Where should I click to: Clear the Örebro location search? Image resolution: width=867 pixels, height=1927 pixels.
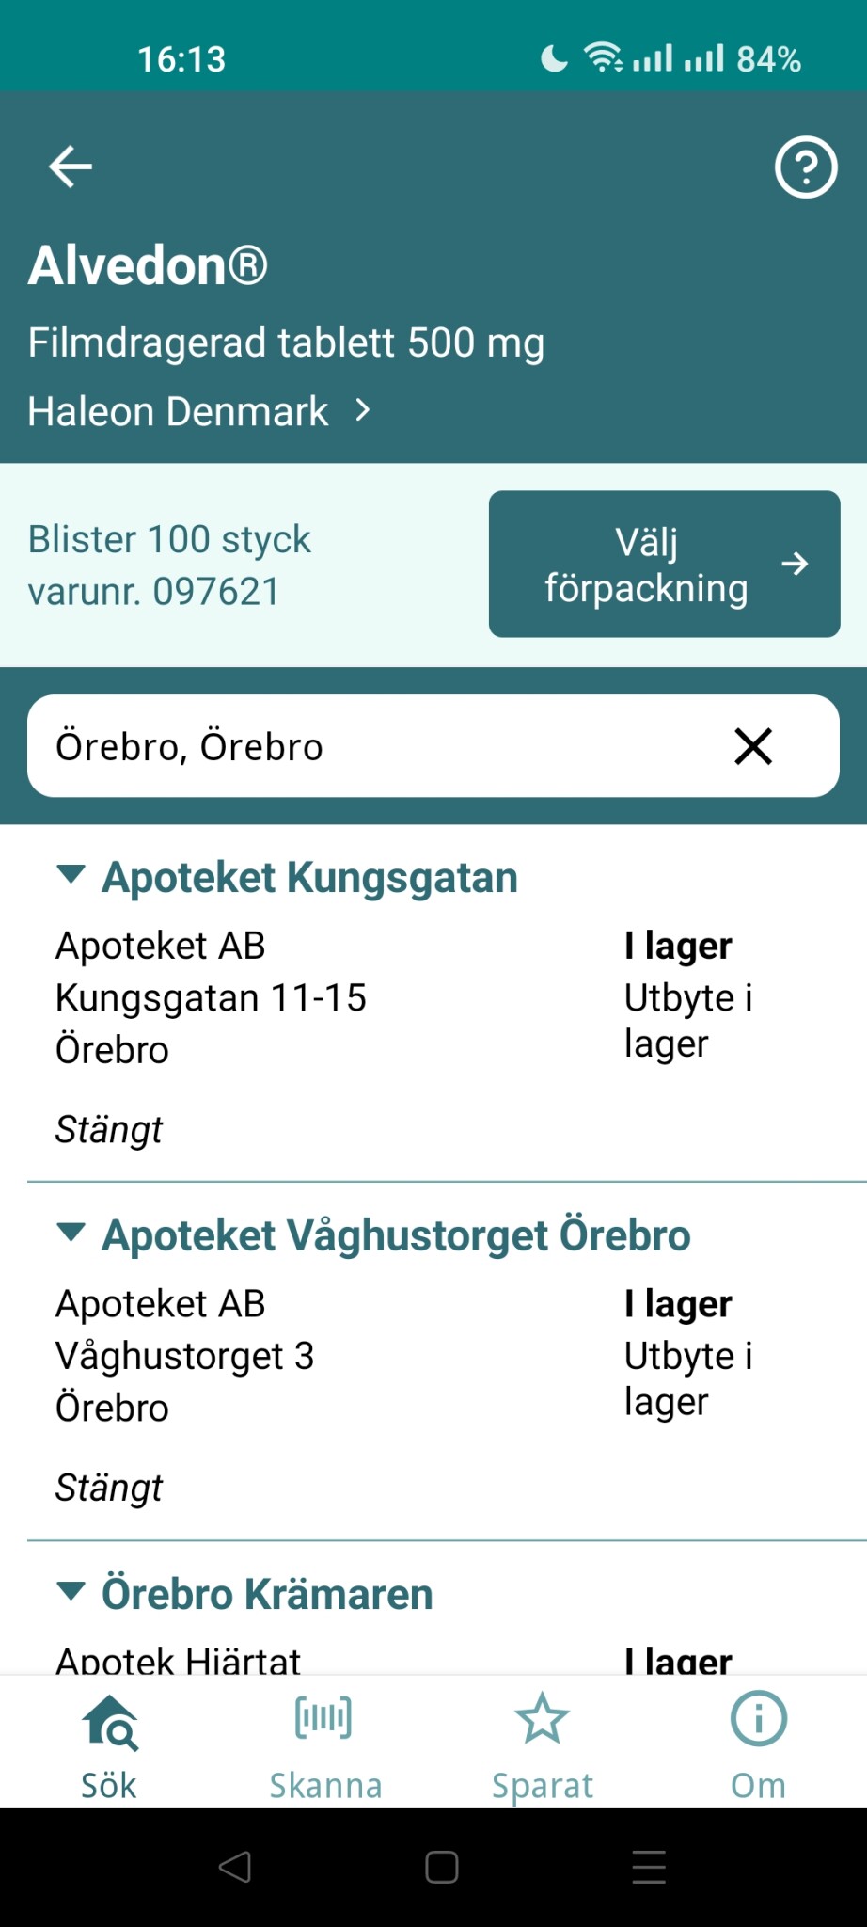pos(753,746)
